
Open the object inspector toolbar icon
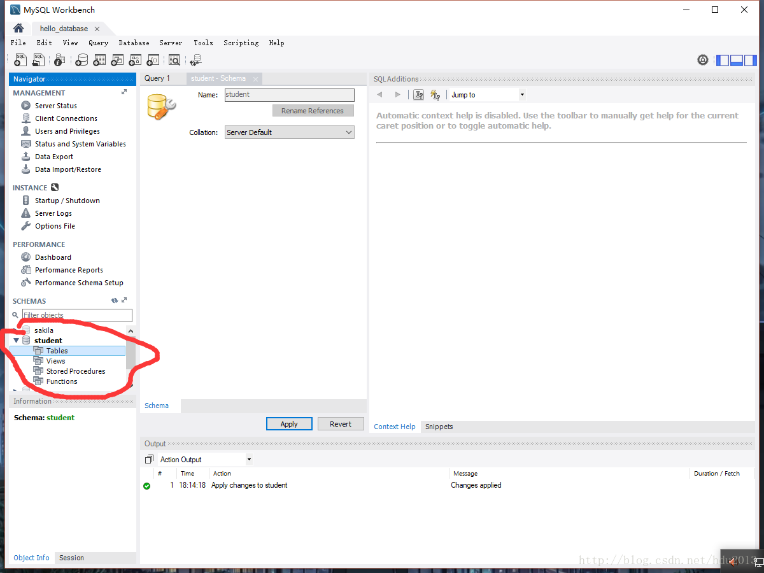(x=59, y=60)
